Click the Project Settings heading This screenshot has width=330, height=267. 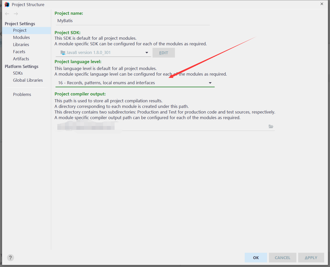tap(20, 24)
